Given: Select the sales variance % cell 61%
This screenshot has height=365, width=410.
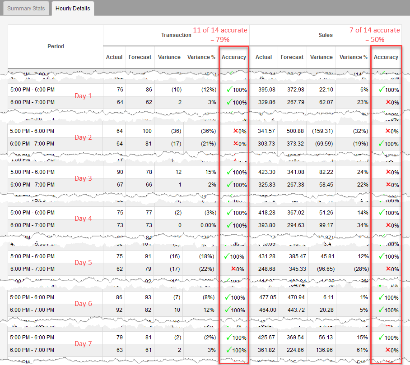Looking at the screenshot, I should click(363, 350).
